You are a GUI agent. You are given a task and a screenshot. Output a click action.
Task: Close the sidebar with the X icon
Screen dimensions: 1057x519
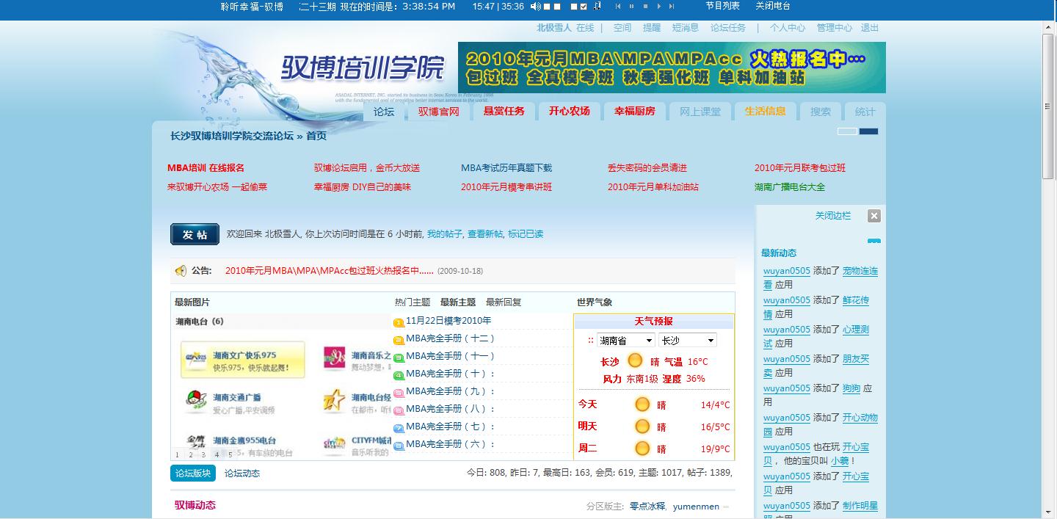click(873, 216)
